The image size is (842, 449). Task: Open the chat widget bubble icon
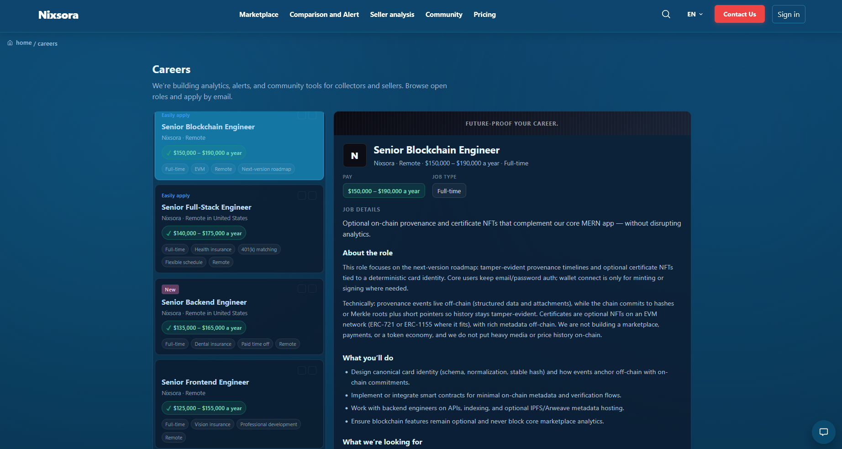click(x=823, y=432)
